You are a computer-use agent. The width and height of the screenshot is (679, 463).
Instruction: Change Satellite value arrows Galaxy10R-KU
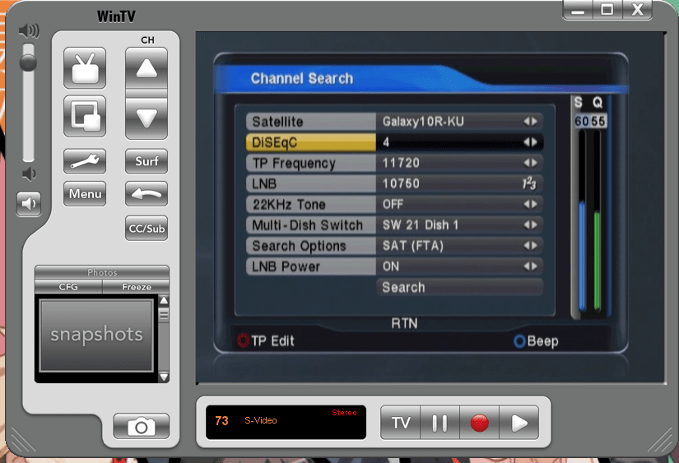click(x=531, y=122)
